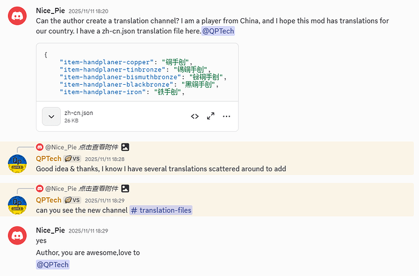Click the @QPTech mention in the first message
The width and height of the screenshot is (419, 276).
(x=218, y=31)
